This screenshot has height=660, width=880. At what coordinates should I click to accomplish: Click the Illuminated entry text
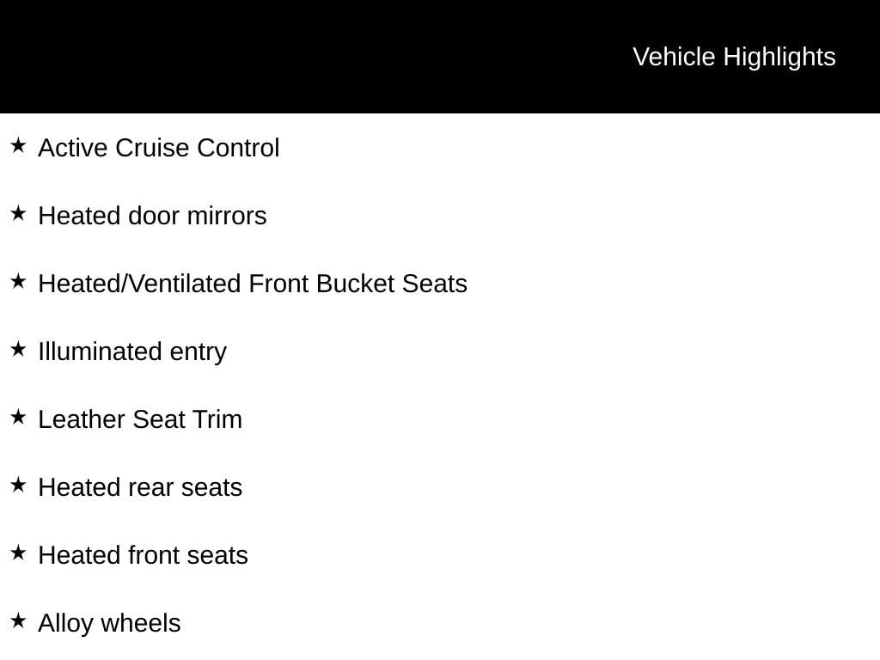[132, 351]
